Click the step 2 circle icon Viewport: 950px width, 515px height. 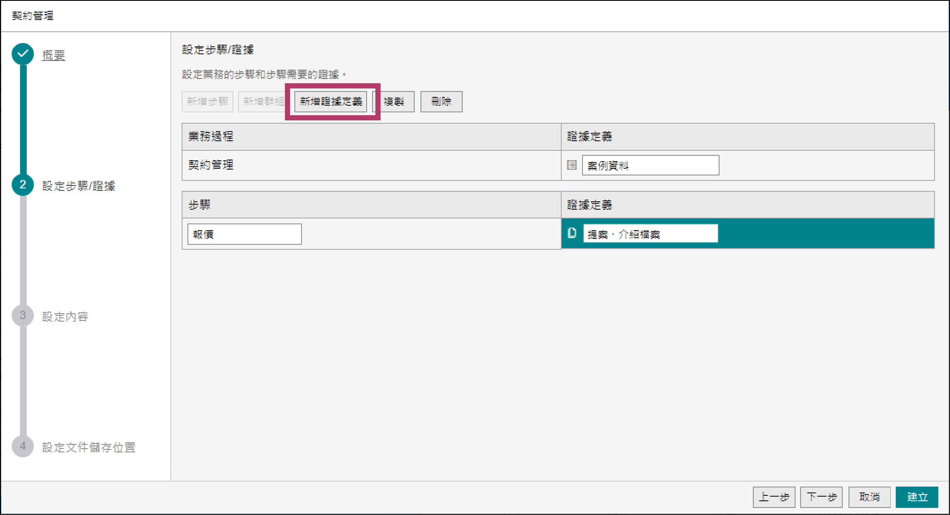[23, 185]
